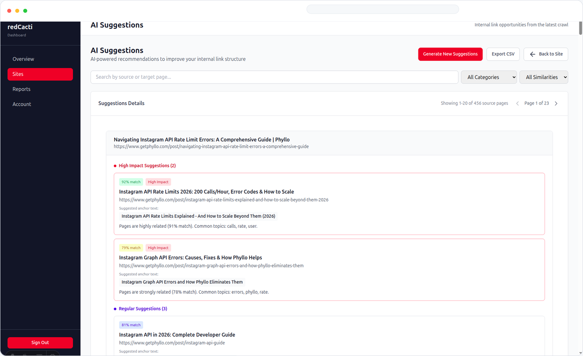
Task: Click 'Pages are highly related (91% match)' text
Action: tap(188, 226)
